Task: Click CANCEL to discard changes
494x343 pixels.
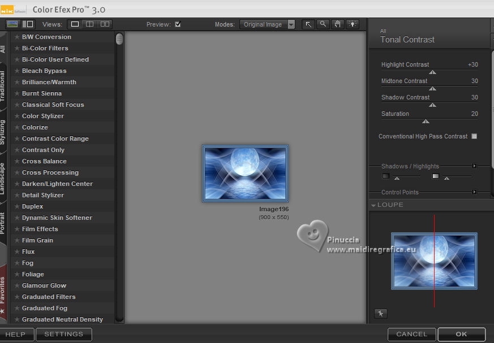Action: pos(412,334)
